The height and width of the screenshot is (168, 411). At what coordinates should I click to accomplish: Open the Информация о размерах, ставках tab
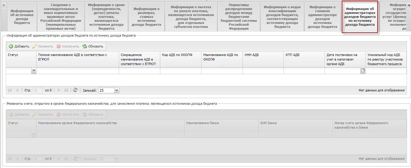click(146, 17)
